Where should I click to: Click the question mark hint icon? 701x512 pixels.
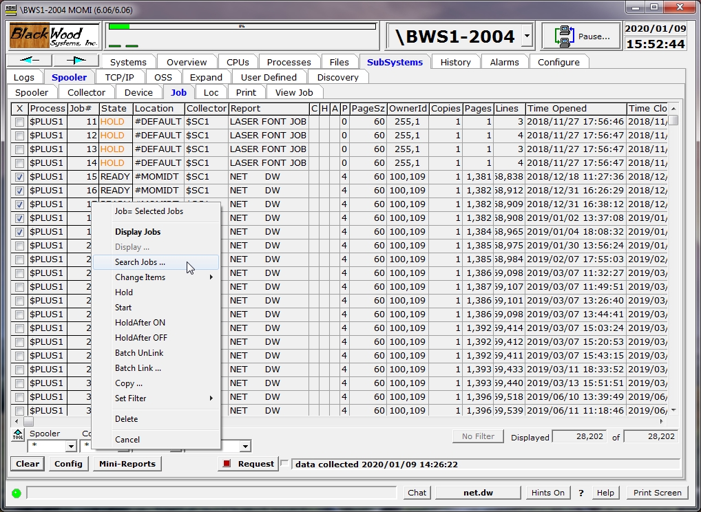(x=581, y=493)
